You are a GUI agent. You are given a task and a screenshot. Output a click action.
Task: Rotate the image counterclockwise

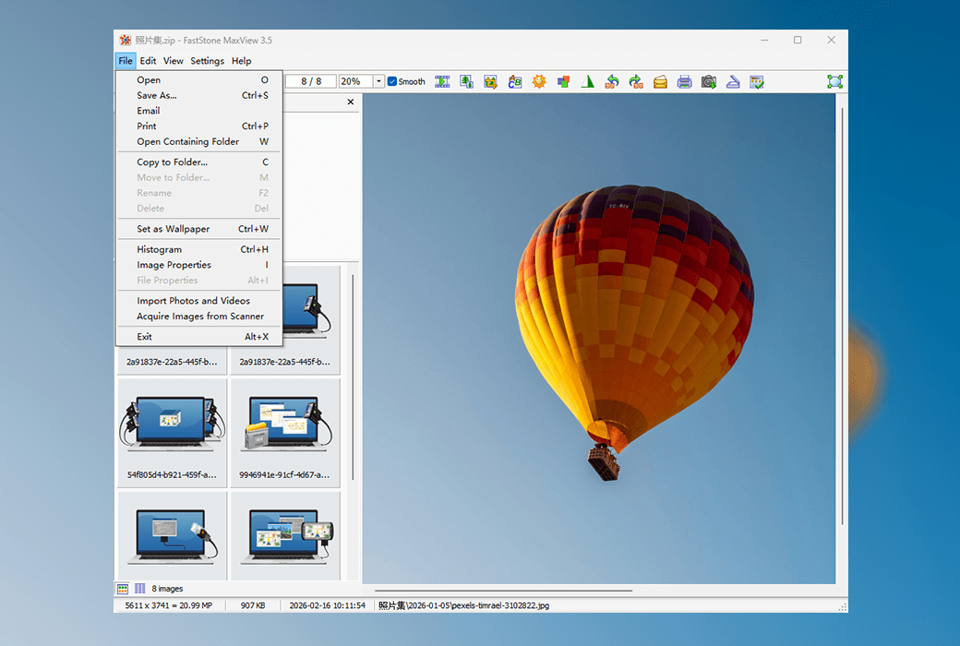click(611, 81)
